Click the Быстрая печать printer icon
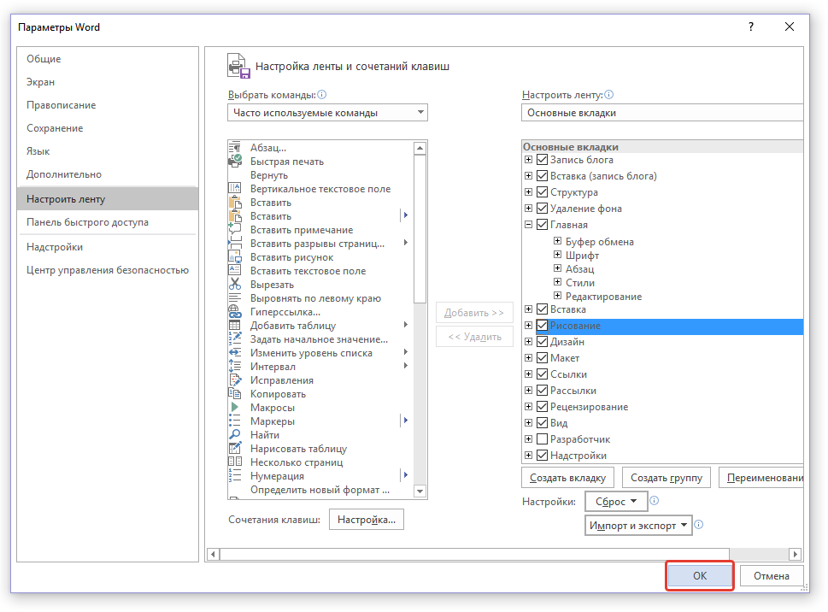 point(235,162)
